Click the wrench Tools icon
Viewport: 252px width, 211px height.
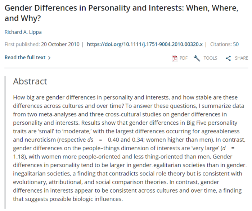point(197,58)
